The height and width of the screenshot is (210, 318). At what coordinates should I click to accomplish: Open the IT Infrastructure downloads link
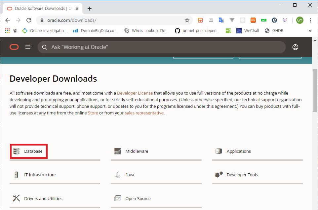pyautogui.click(x=40, y=175)
